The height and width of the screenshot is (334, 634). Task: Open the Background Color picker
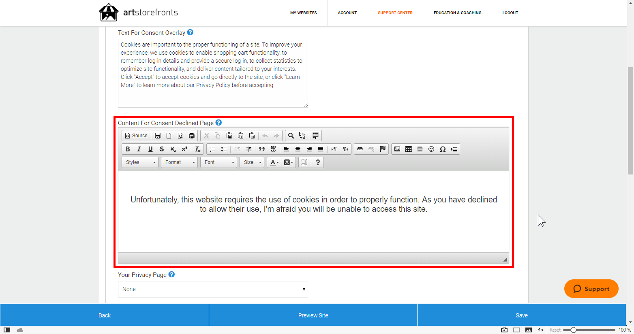click(x=289, y=162)
